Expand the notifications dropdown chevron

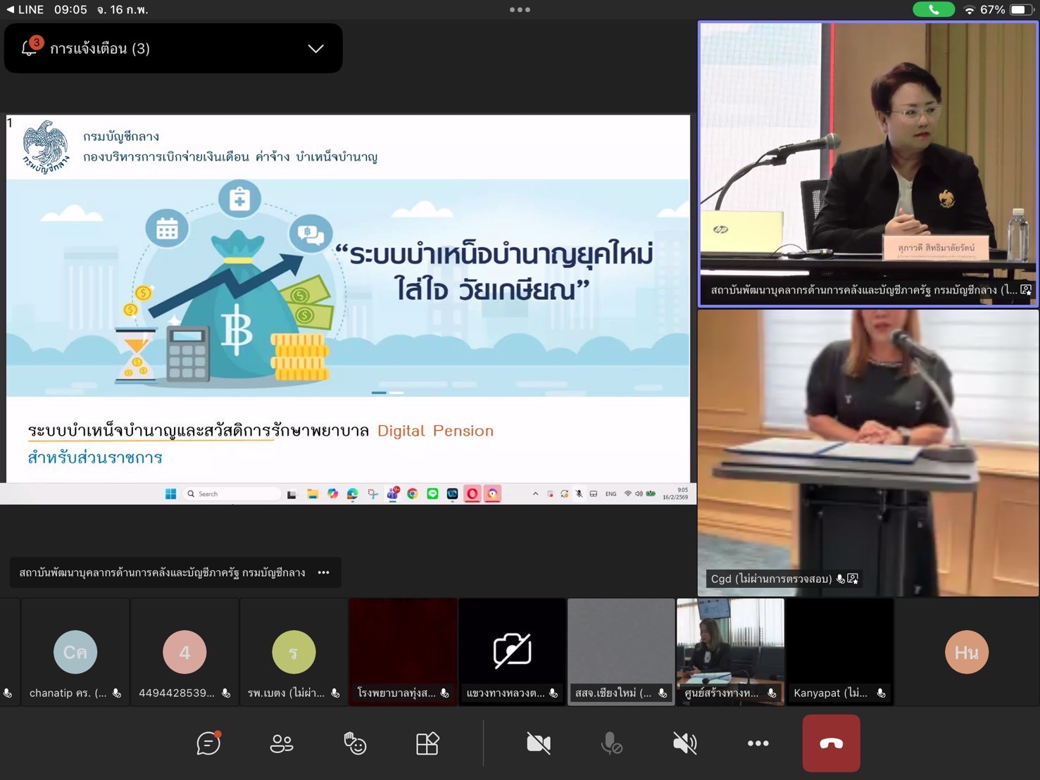[x=315, y=49]
